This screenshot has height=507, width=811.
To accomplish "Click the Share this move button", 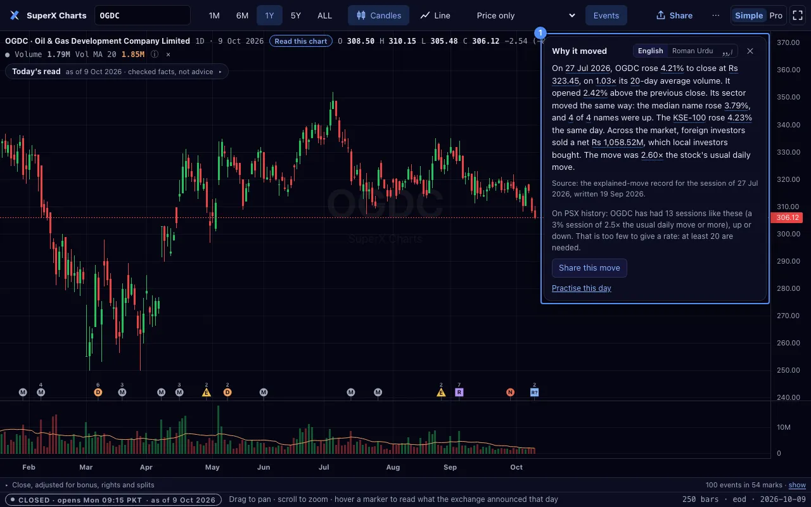I will [589, 267].
